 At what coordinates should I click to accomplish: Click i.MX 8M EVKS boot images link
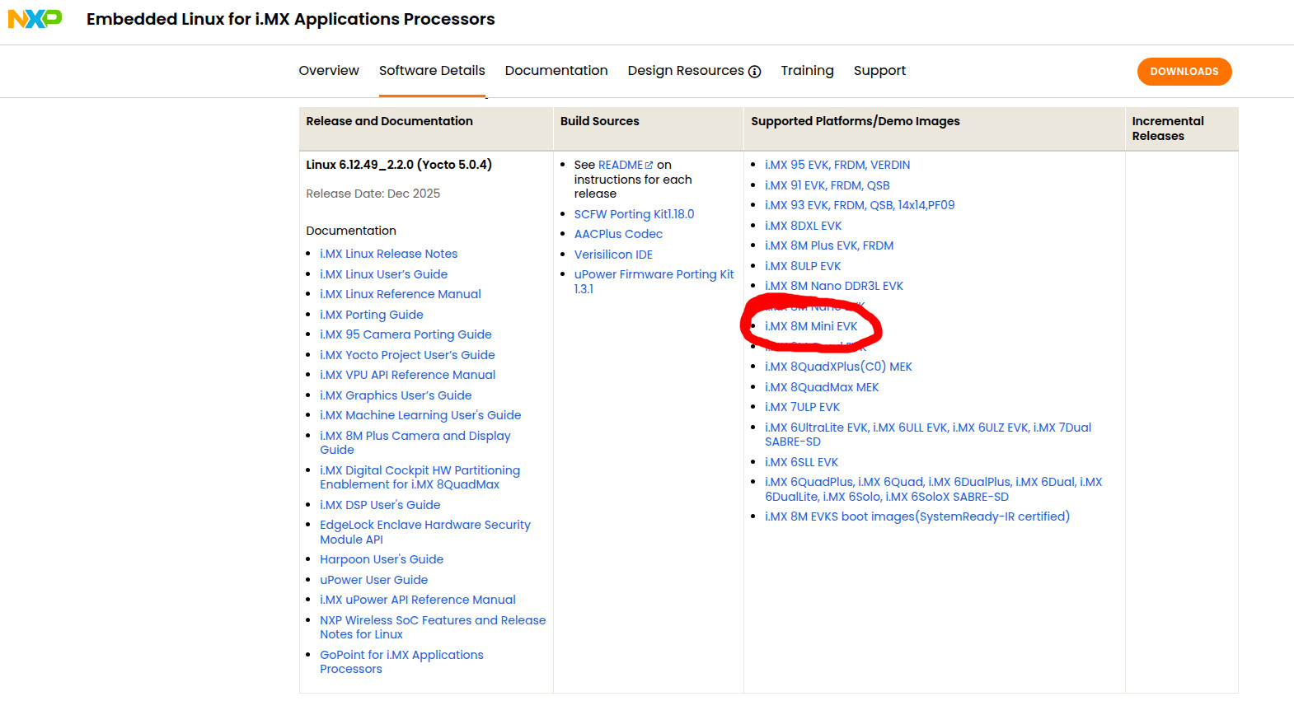click(x=917, y=516)
